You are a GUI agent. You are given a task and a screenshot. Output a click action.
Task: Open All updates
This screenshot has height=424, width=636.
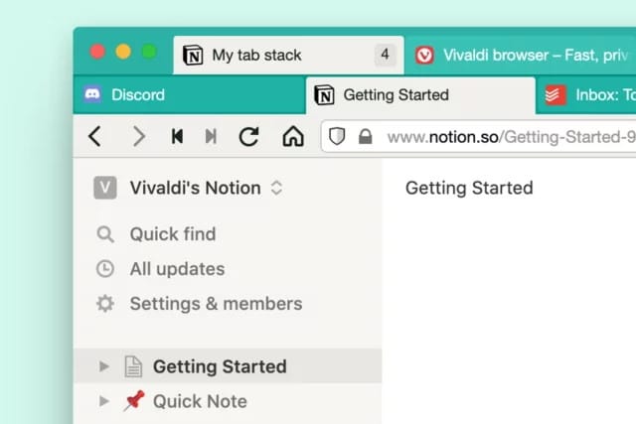pos(177,269)
